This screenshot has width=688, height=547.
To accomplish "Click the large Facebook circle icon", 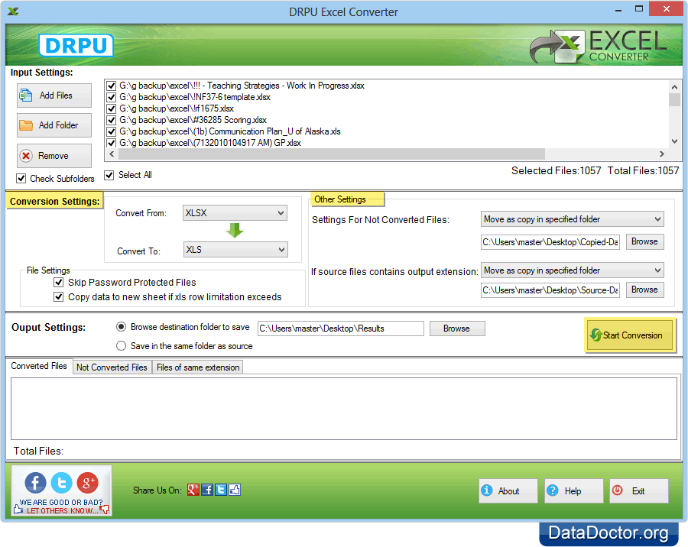I will [x=35, y=483].
